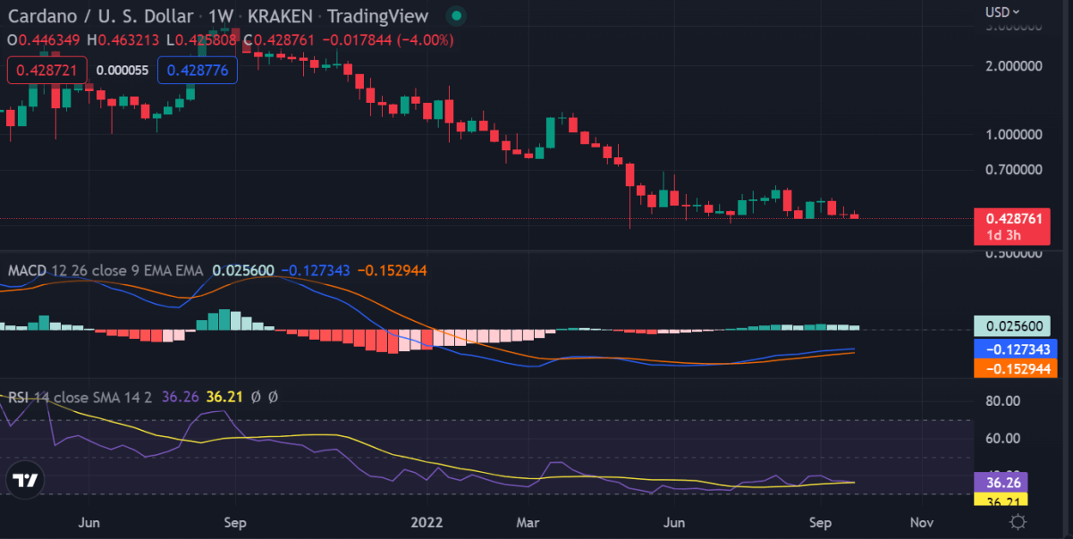The width and height of the screenshot is (1073, 539).
Task: Select the high value 0.463213
Action: [x=130, y=40]
